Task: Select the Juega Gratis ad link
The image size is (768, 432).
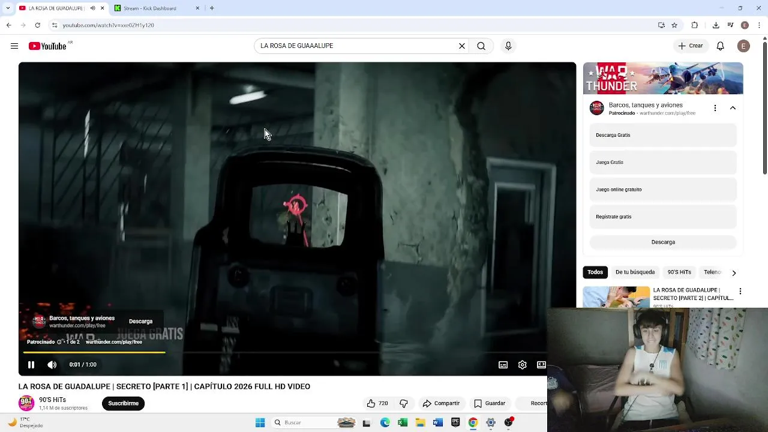Action: (x=663, y=162)
